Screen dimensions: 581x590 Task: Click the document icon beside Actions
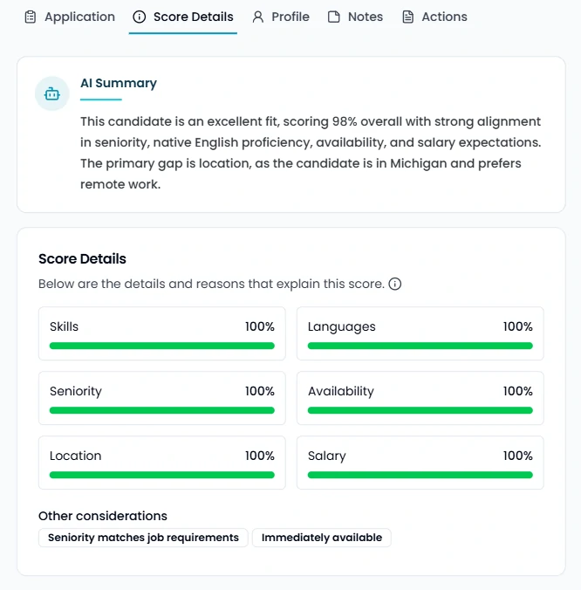[407, 17]
